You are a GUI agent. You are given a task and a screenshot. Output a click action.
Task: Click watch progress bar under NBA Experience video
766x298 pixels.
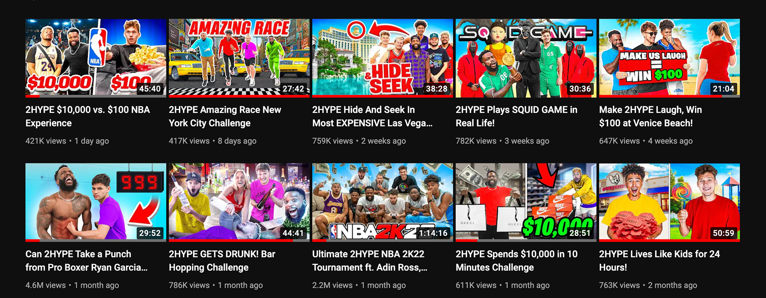click(96, 96)
